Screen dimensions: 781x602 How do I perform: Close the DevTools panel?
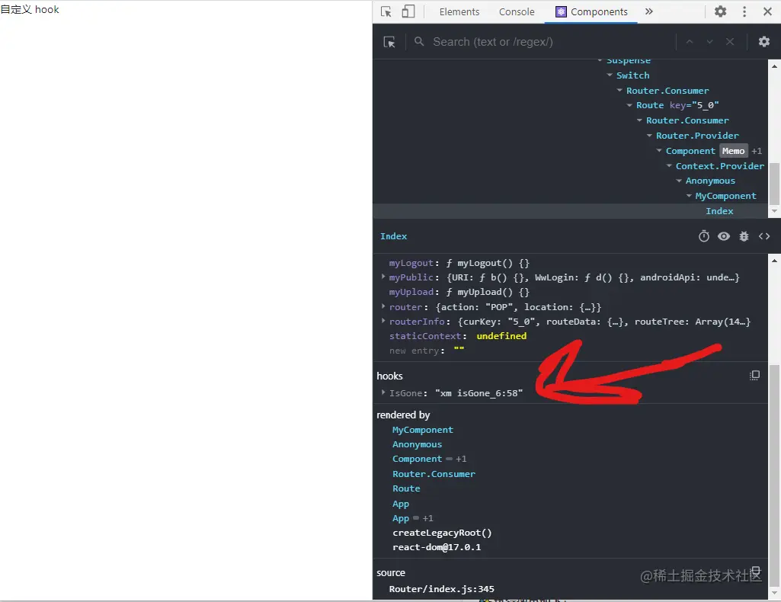[767, 11]
